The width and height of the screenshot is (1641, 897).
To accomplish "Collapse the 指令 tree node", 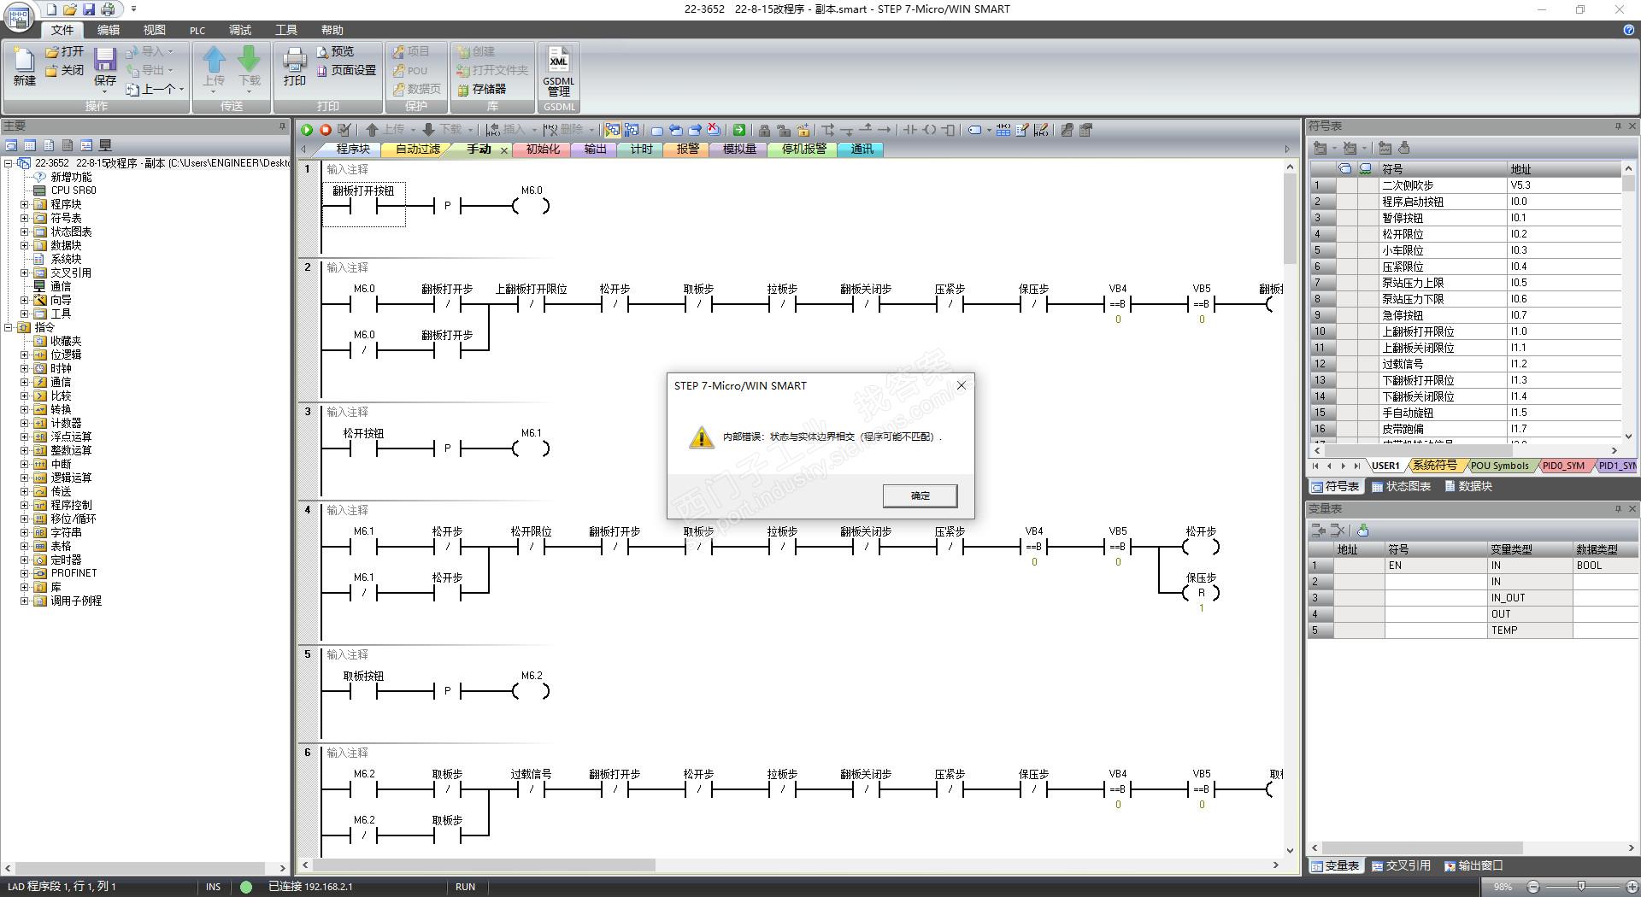I will [9, 327].
